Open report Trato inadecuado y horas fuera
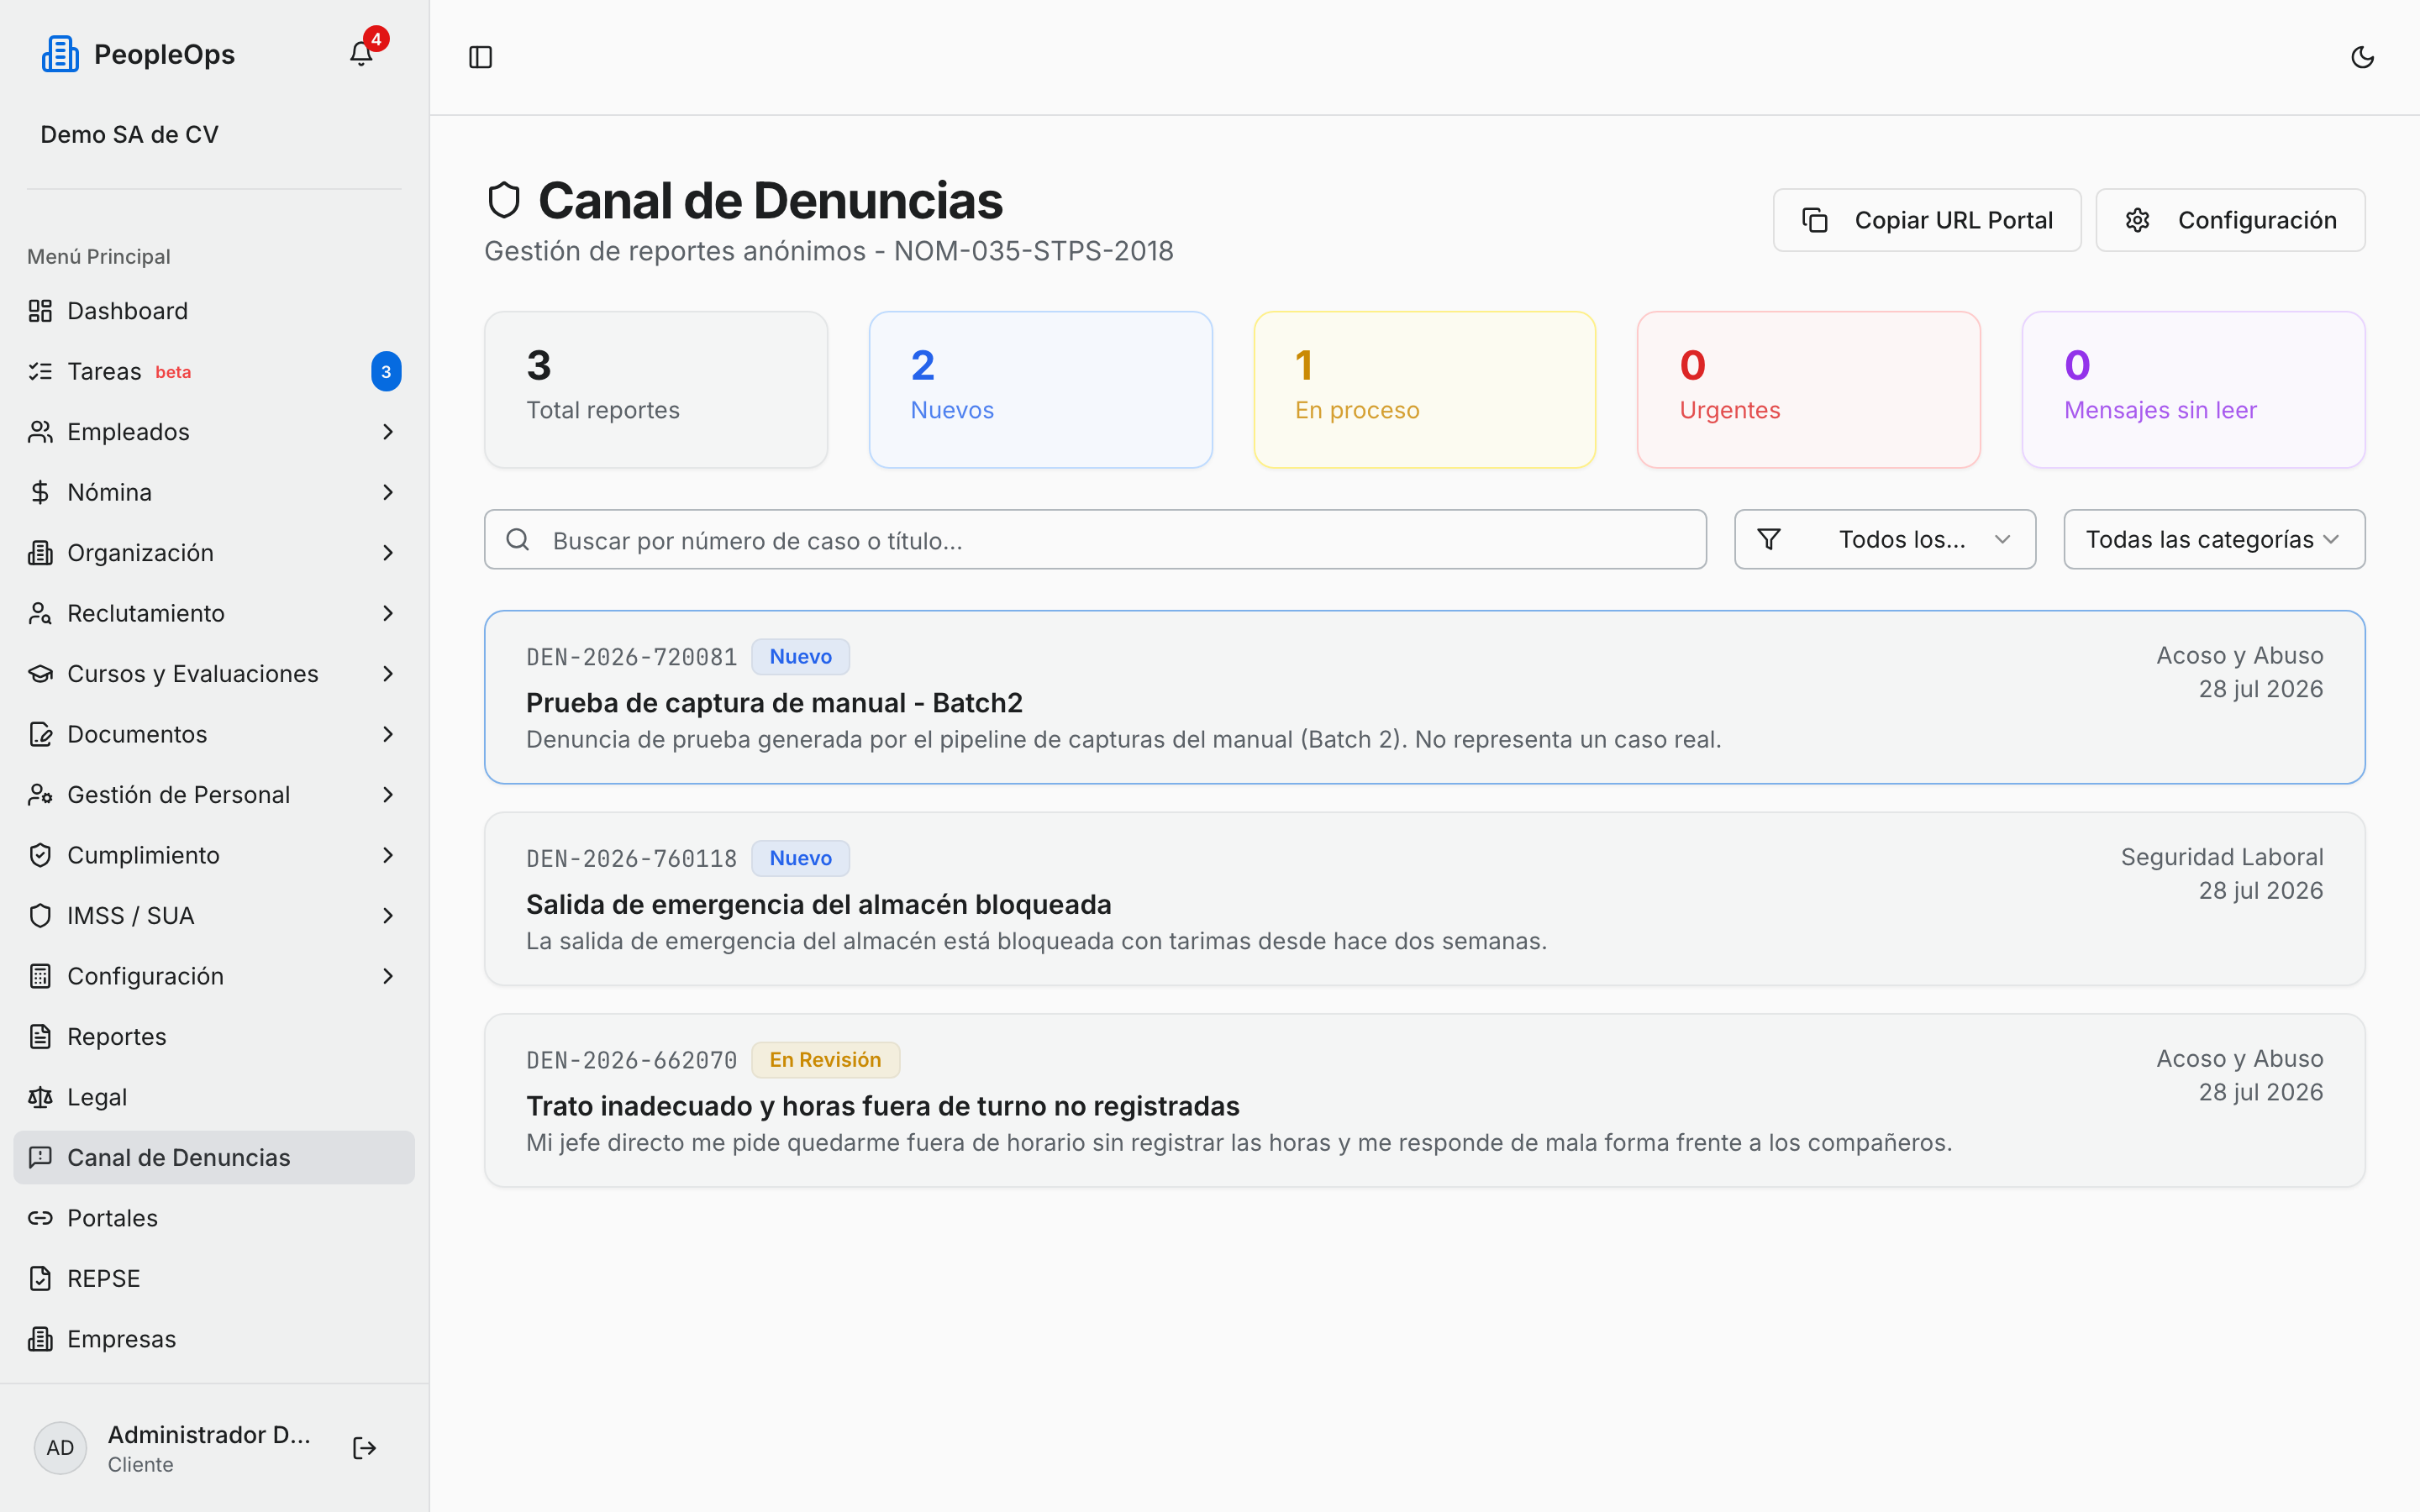Screen dimensions: 2420x1512 click(1424, 1100)
